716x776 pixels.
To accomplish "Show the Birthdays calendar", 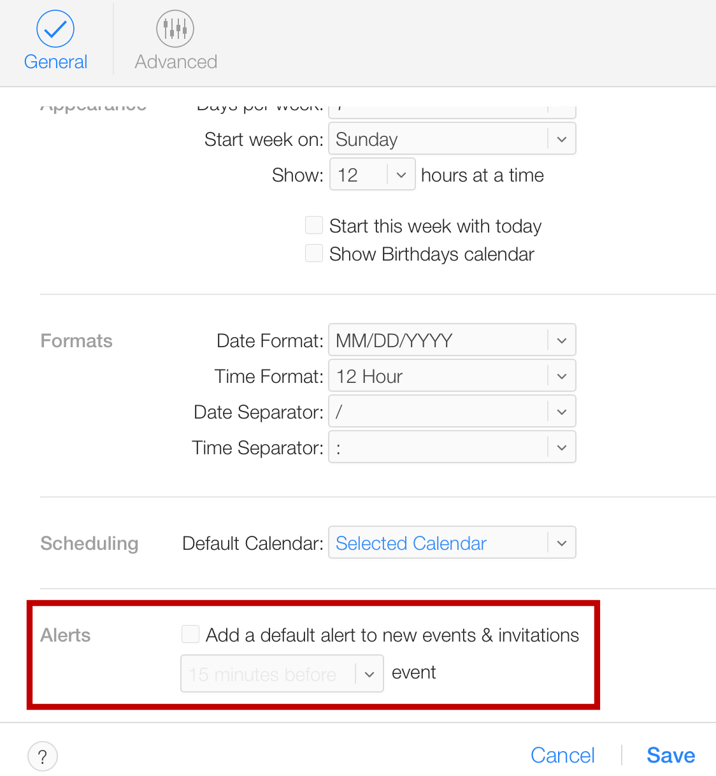I will [x=314, y=253].
